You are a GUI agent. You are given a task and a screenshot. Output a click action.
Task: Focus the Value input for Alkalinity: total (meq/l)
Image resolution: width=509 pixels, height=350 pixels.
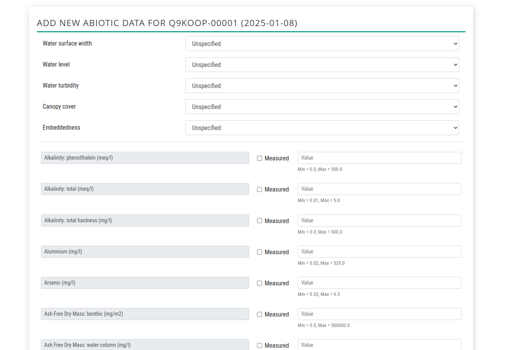(380, 189)
